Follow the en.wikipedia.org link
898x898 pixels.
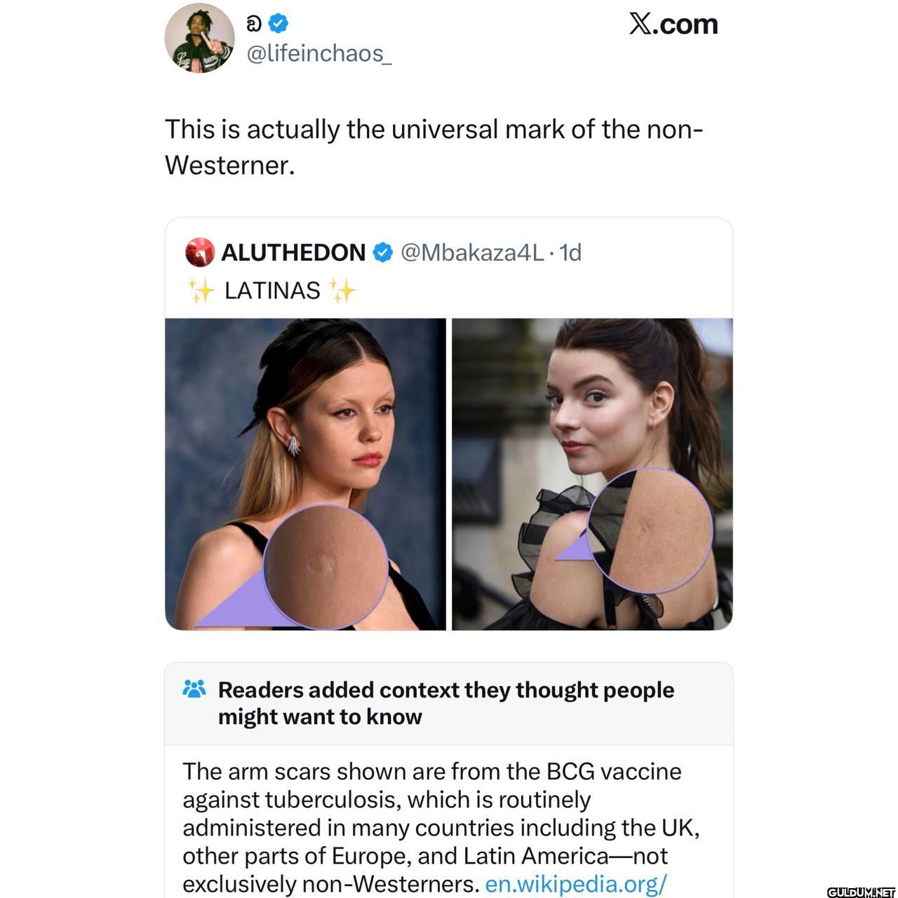(x=575, y=883)
